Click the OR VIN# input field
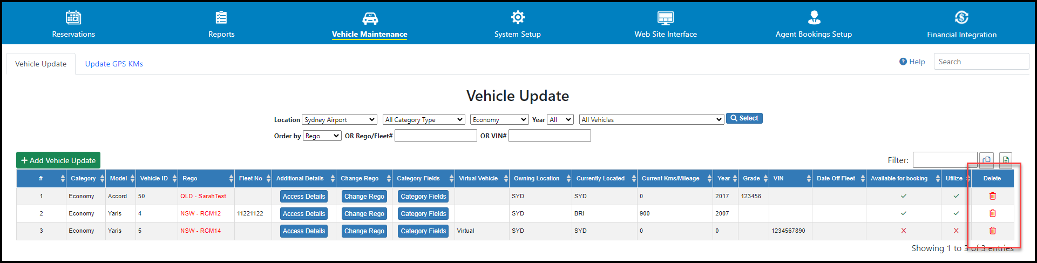The width and height of the screenshot is (1037, 263). [x=550, y=136]
